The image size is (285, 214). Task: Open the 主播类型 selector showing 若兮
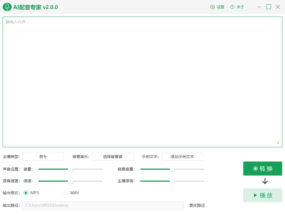[43, 157]
